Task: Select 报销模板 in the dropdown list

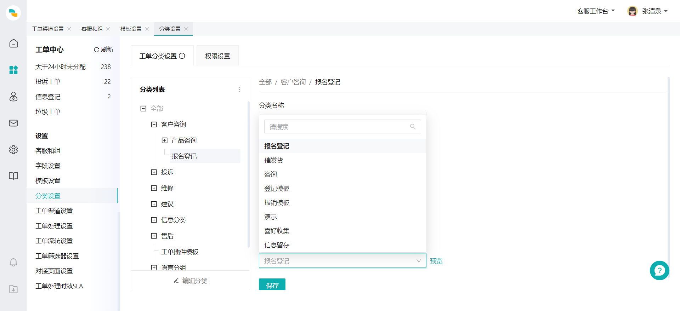Action: [342, 202]
